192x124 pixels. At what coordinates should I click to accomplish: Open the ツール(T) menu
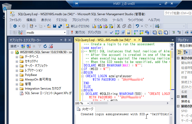[x=118, y=20]
